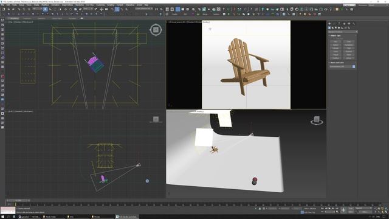Open the Customize menu
The image size is (389, 219).
(100, 5)
